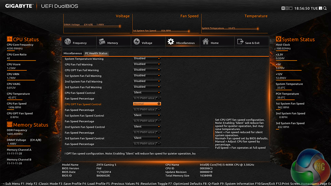The height and width of the screenshot is (186, 331).
Task: Switch to the Miscellaneous sub-tab
Action: pos(73,53)
